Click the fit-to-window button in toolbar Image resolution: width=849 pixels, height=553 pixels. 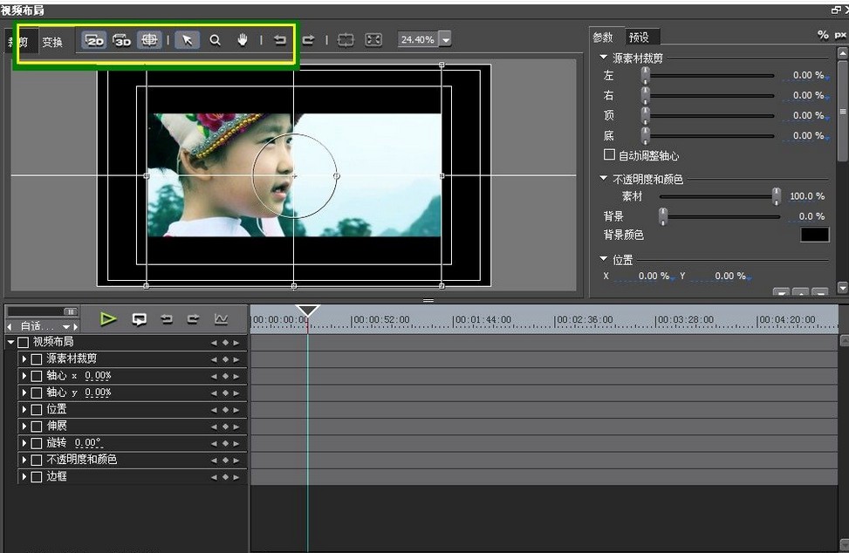coord(375,38)
